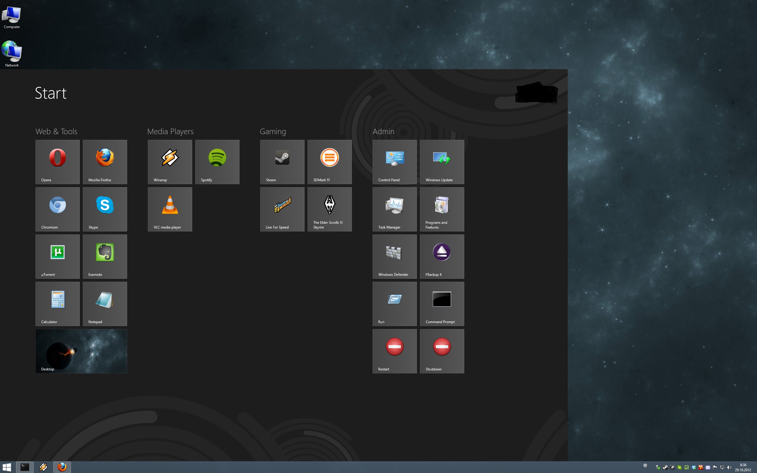The height and width of the screenshot is (473, 757).
Task: Open the Control Panel tile
Action: click(x=394, y=162)
